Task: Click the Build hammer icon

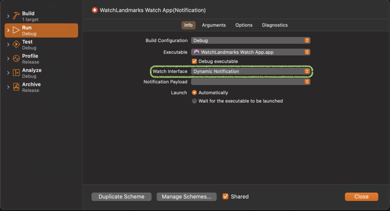Action: pos(16,16)
